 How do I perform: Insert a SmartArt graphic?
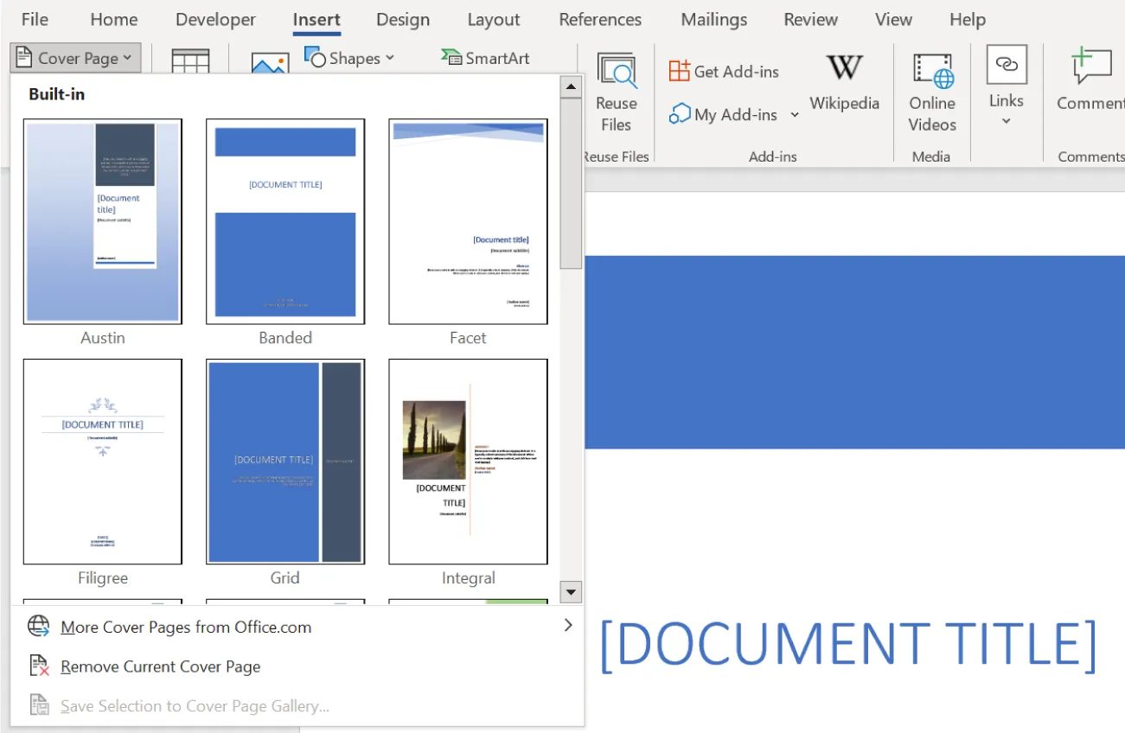[x=485, y=58]
